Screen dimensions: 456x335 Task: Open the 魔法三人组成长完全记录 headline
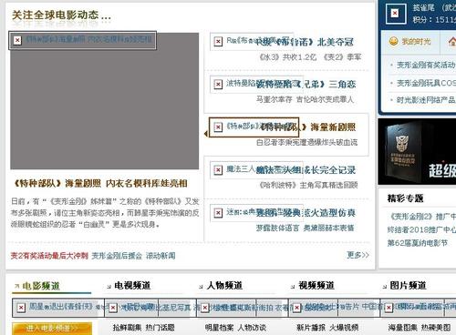point(306,170)
